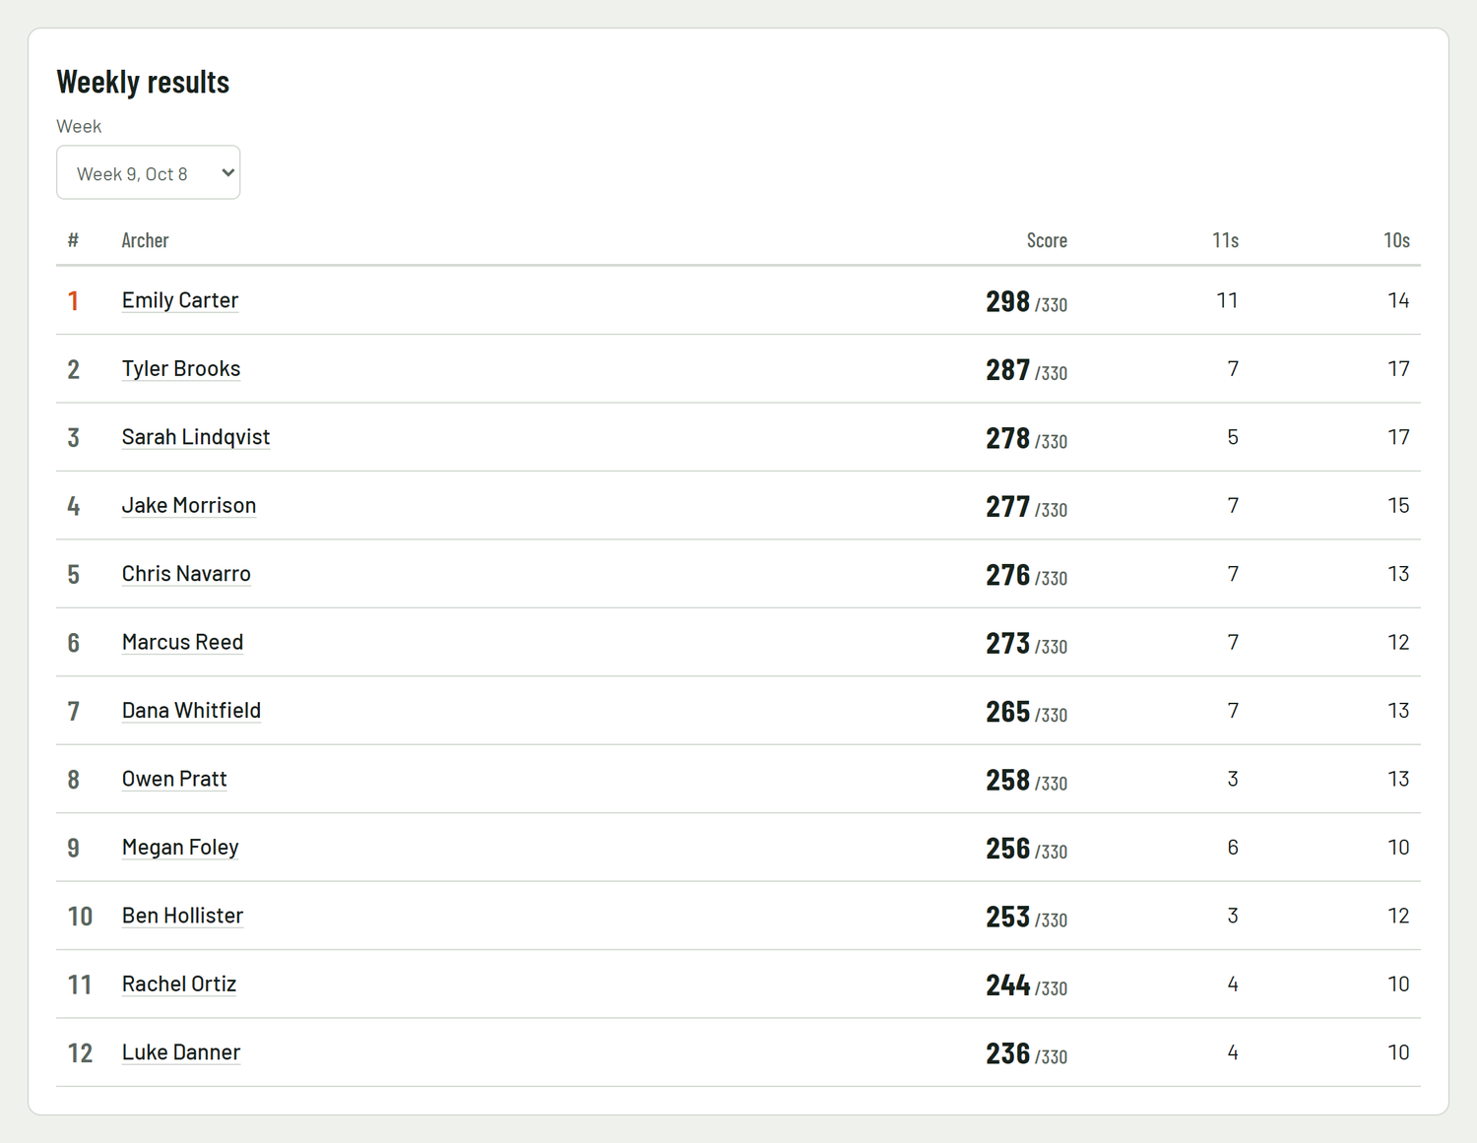The height and width of the screenshot is (1143, 1477).
Task: Select Jake Morrison's score 277
Action: coord(1007,507)
